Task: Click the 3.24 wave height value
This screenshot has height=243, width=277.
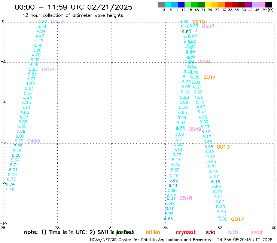Action: point(42,27)
